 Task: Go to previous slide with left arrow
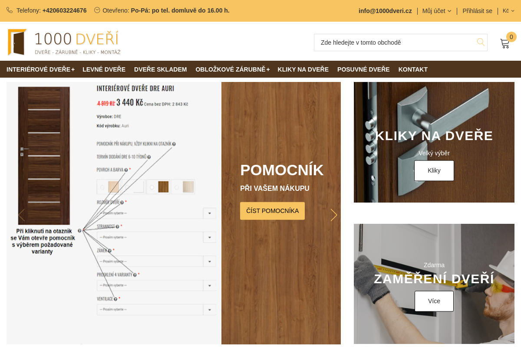(21, 215)
